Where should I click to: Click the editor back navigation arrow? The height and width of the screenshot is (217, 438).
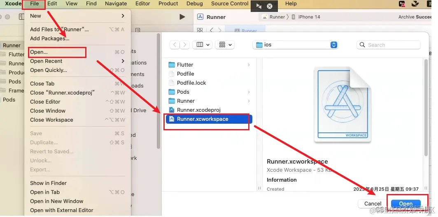tap(212, 30)
